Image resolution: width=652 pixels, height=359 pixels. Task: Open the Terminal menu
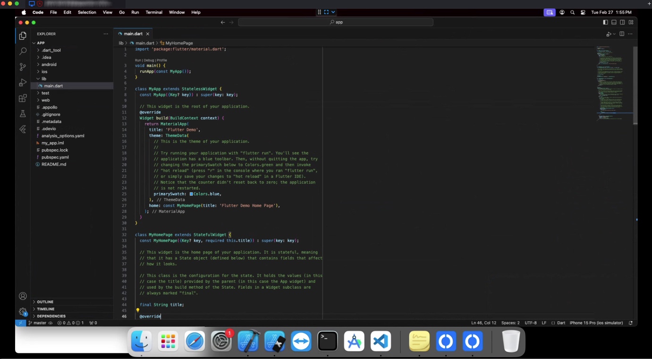click(153, 12)
